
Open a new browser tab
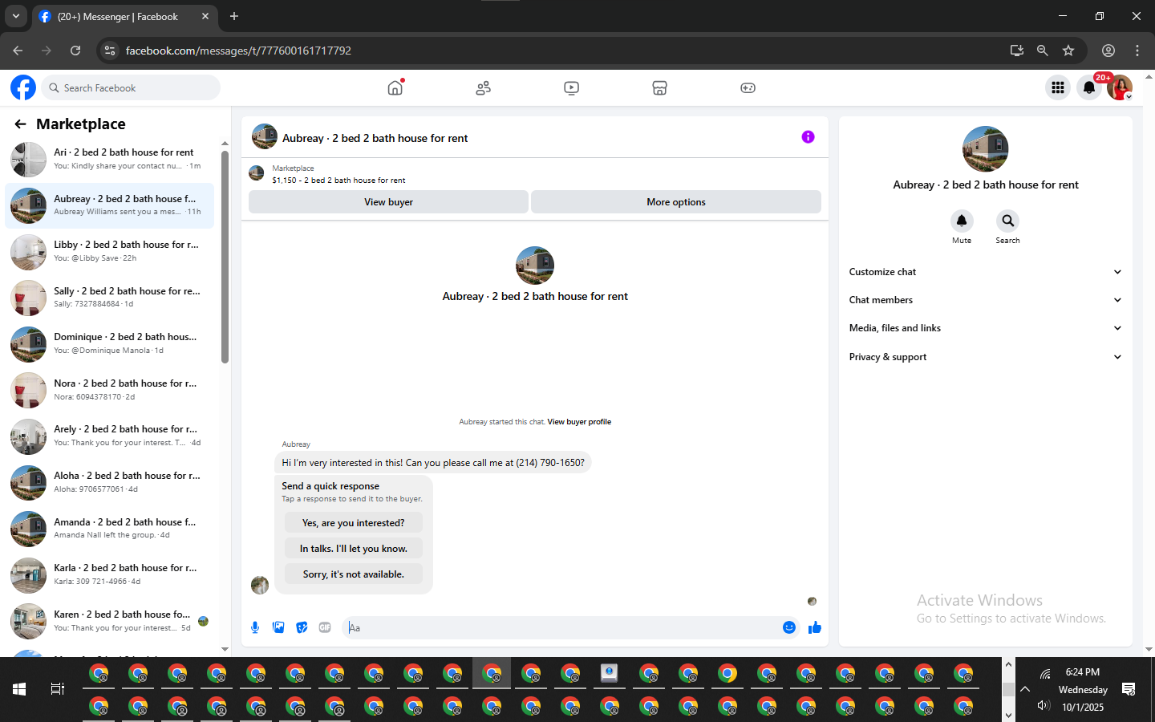(234, 16)
